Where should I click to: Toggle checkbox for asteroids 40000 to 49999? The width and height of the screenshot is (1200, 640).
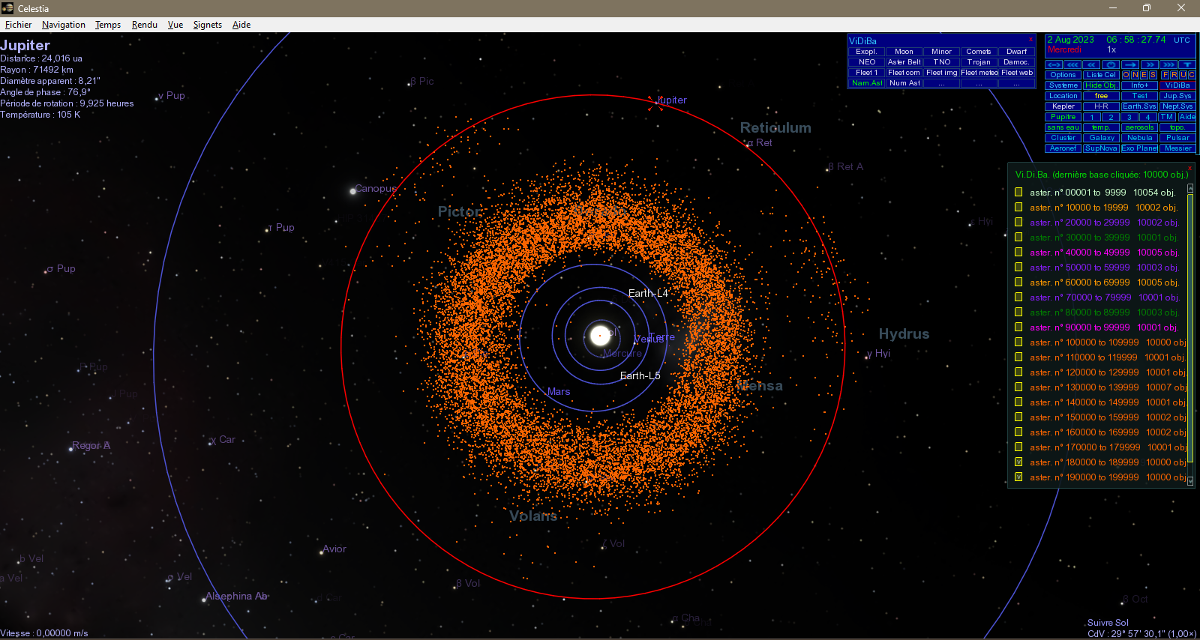point(1018,252)
